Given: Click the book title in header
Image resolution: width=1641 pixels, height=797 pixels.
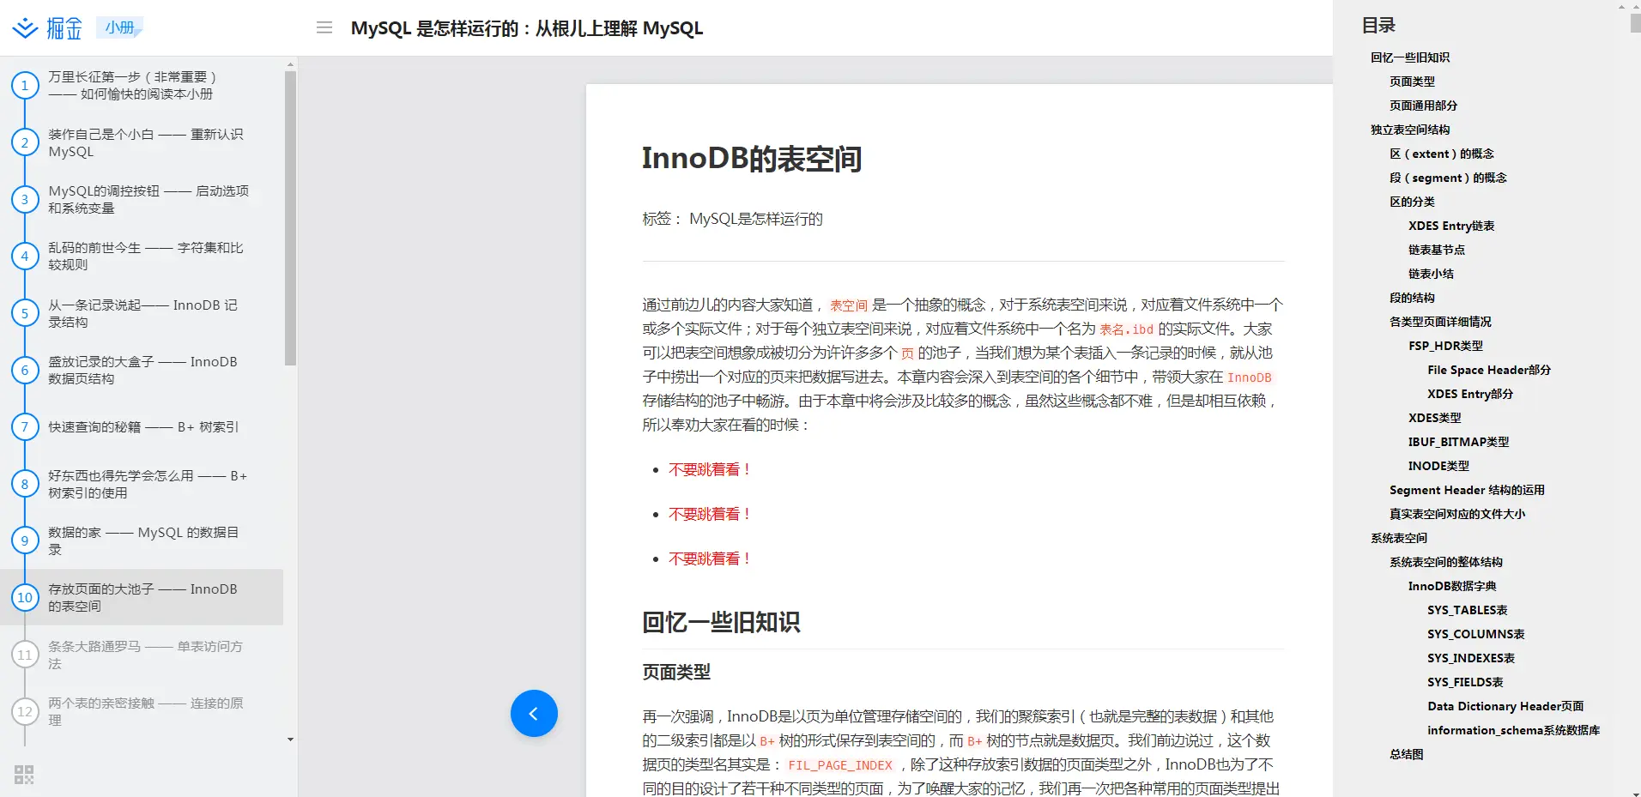Looking at the screenshot, I should click(527, 28).
